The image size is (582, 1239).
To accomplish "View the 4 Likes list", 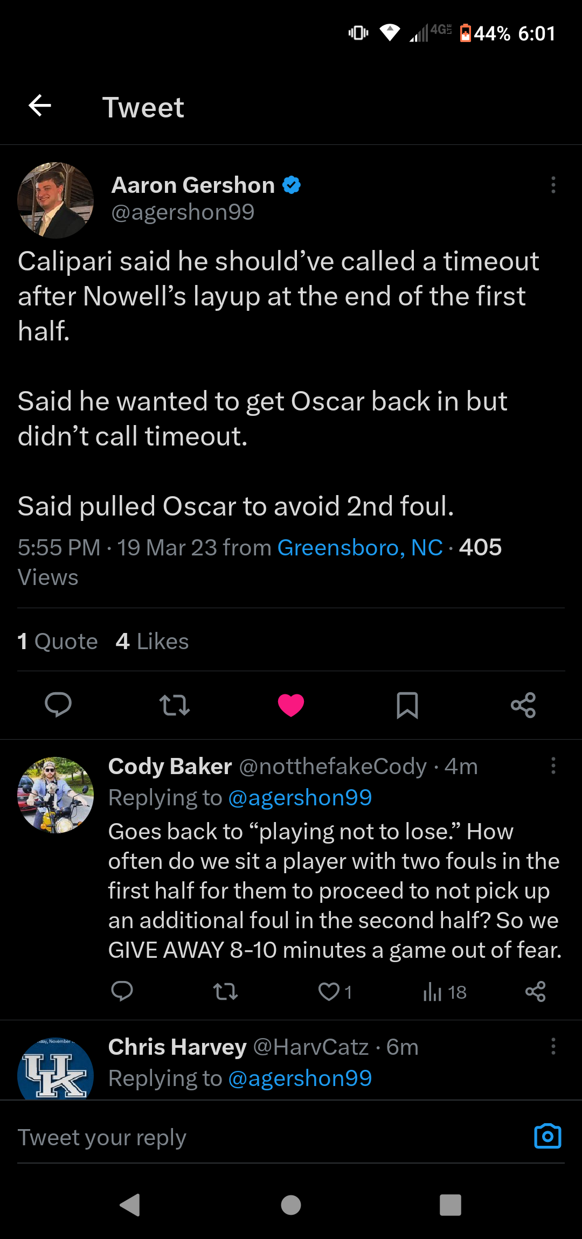I will (x=152, y=641).
